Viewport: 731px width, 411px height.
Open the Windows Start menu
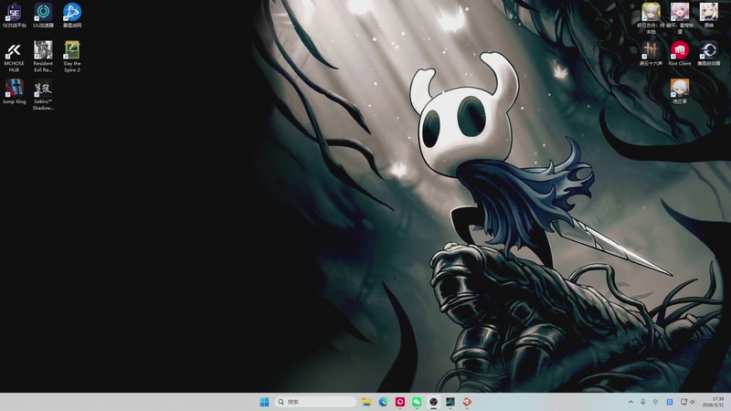(264, 402)
